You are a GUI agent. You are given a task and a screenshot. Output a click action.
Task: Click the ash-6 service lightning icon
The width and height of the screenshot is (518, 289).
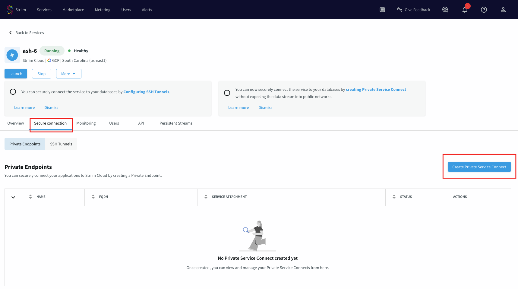[12, 55]
